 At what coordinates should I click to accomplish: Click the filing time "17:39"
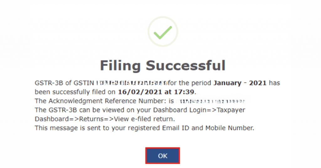coord(187,92)
